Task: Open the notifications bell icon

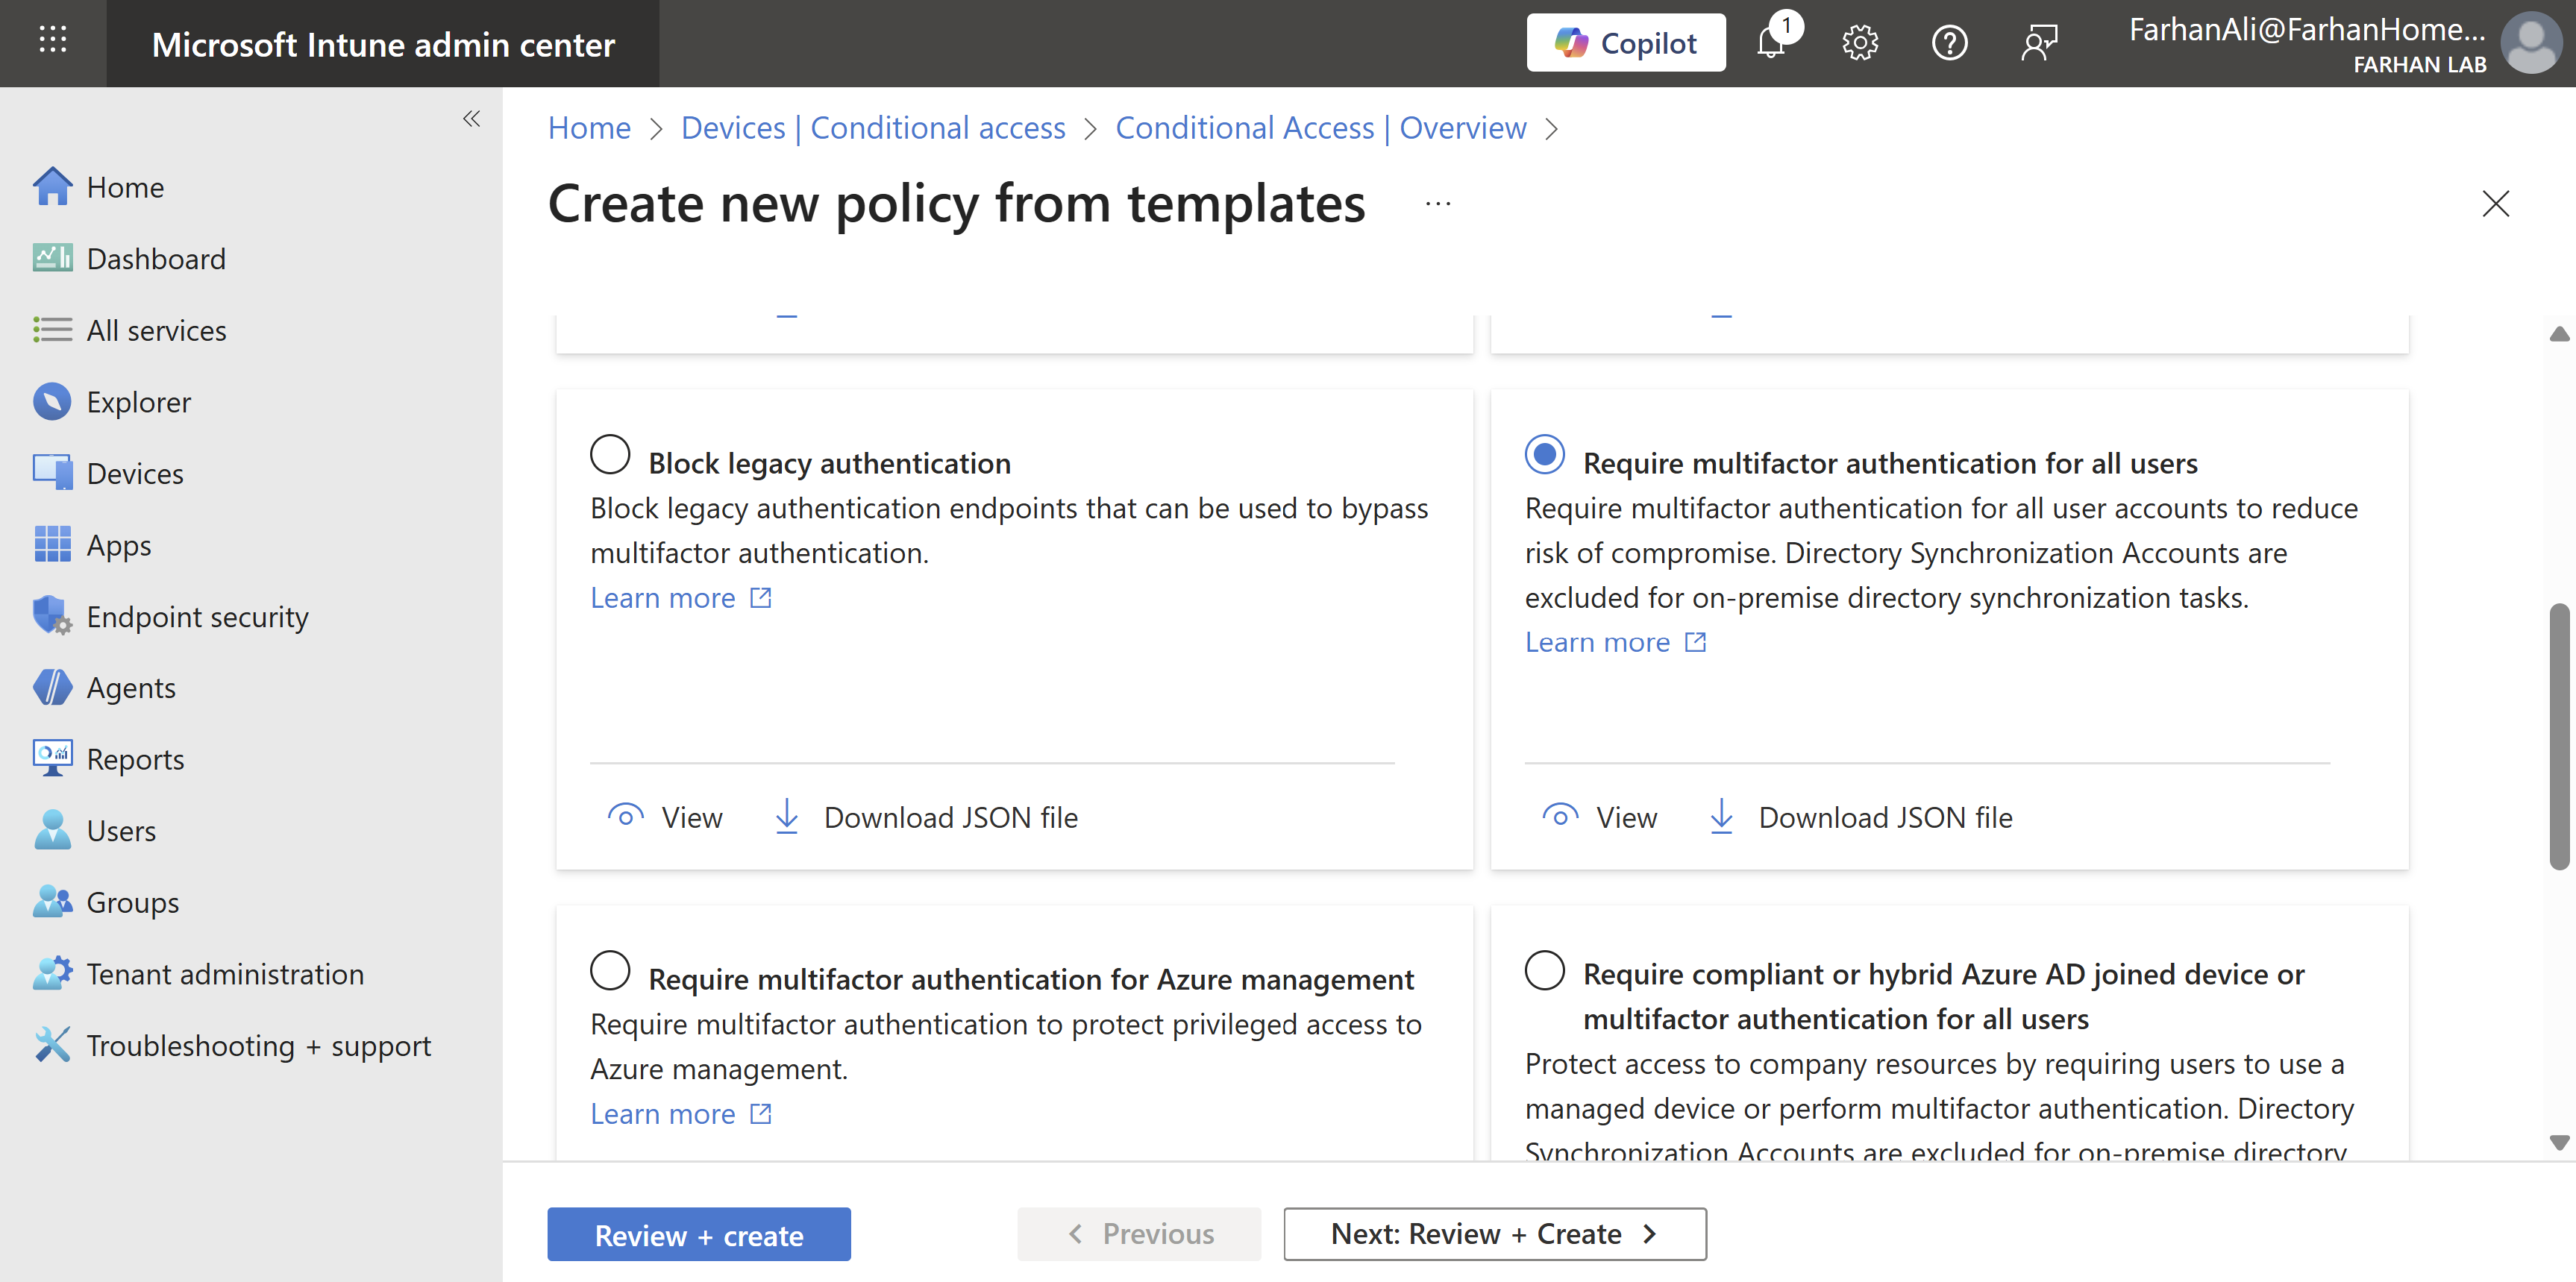Action: (x=1772, y=44)
